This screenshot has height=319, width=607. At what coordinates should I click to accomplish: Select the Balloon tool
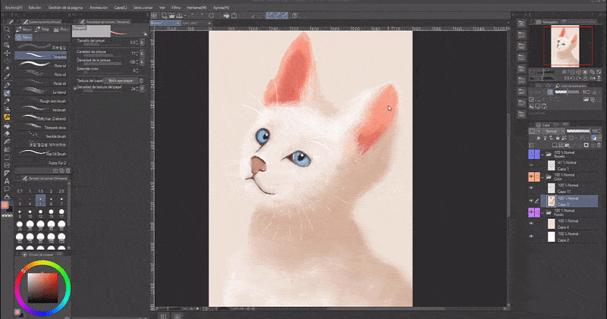click(x=7, y=189)
